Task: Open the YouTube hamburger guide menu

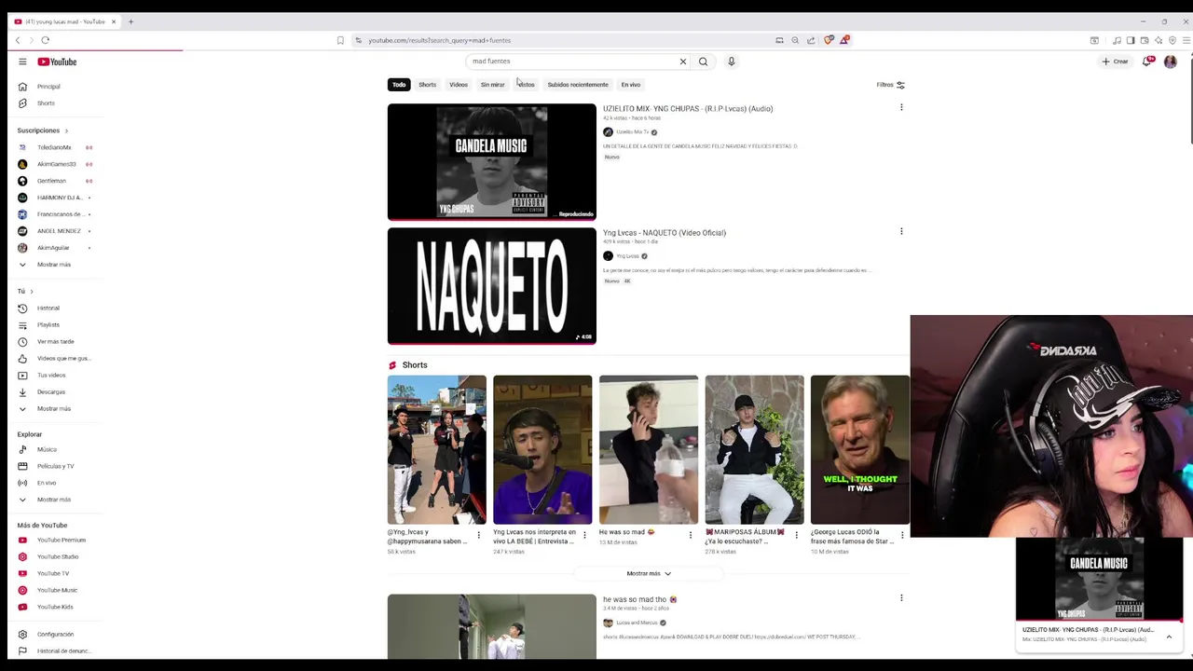Action: pyautogui.click(x=22, y=62)
